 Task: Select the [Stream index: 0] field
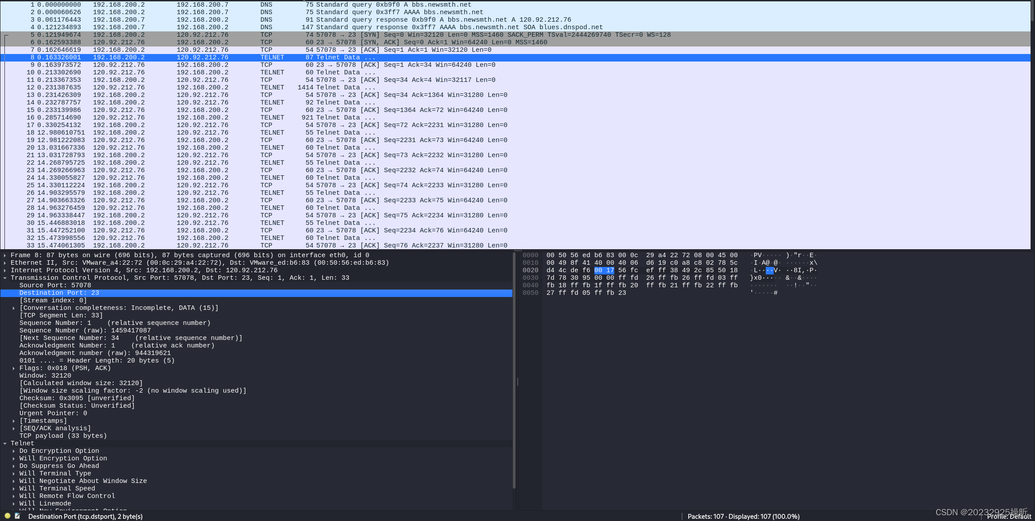tap(256, 301)
